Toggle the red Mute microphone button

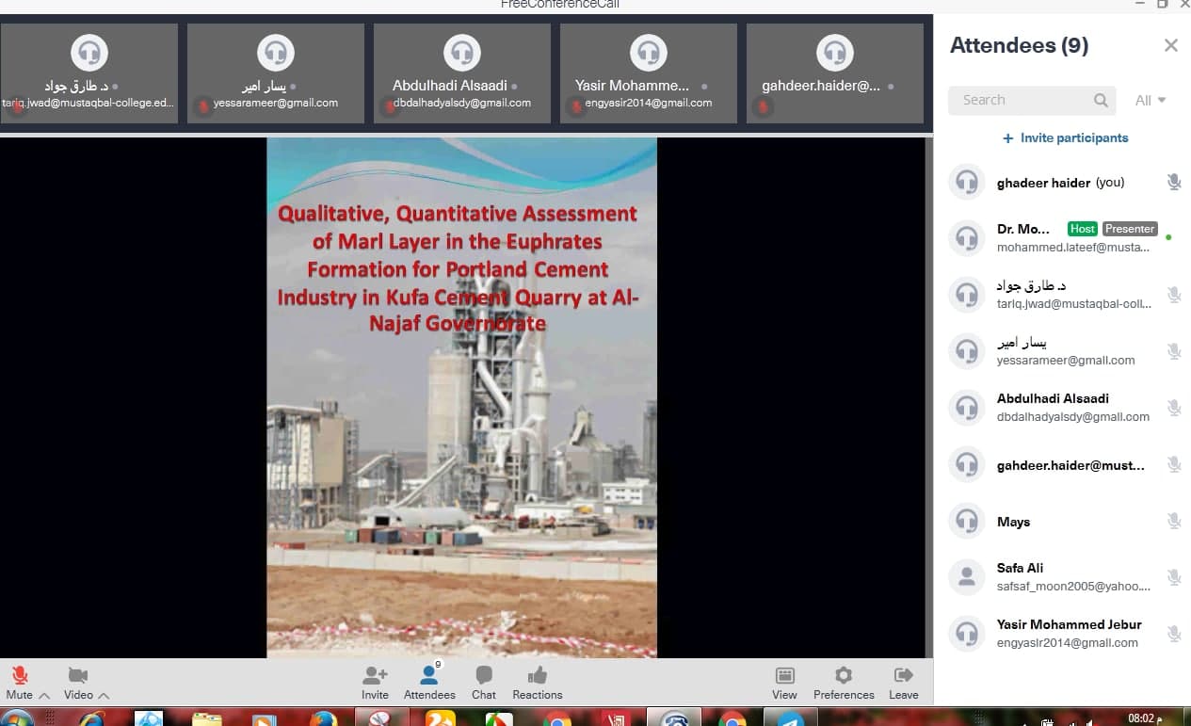(x=19, y=676)
